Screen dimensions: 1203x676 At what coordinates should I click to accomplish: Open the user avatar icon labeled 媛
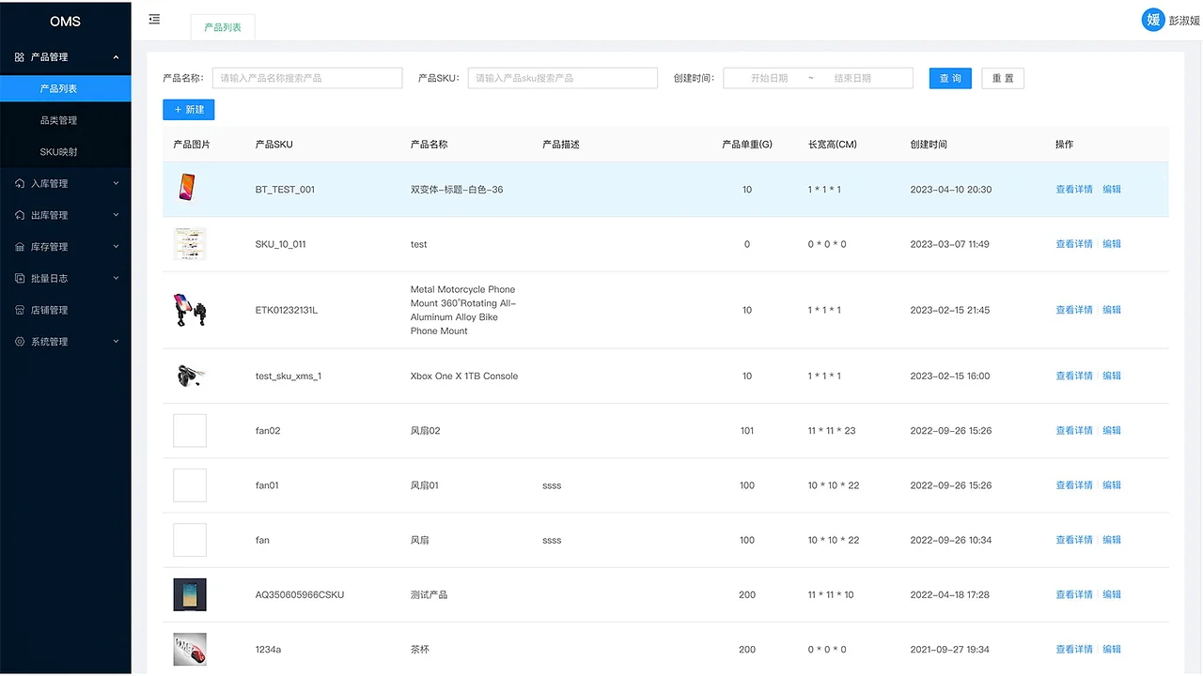click(x=1153, y=19)
